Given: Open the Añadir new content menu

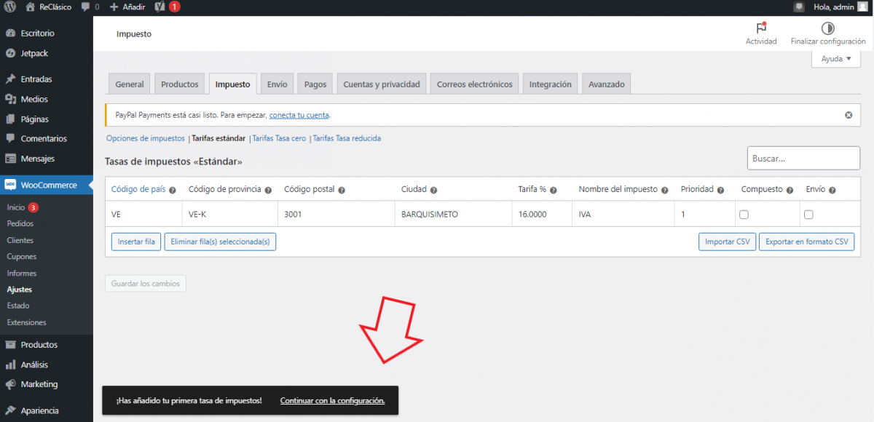Looking at the screenshot, I should [x=127, y=7].
